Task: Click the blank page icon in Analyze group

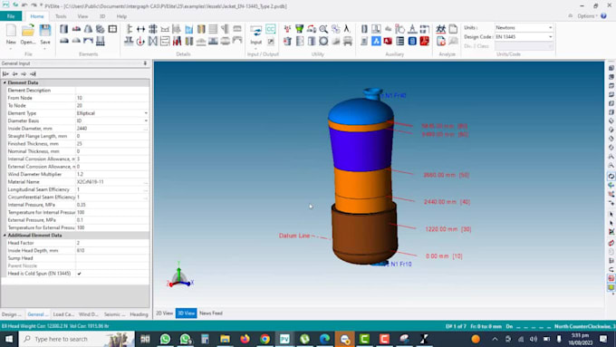Action: click(453, 29)
